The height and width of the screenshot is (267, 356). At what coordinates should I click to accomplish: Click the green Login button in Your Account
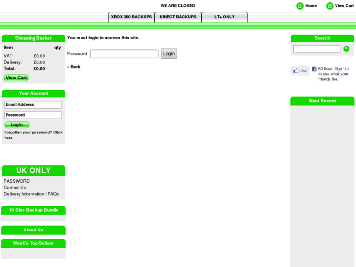click(x=17, y=125)
